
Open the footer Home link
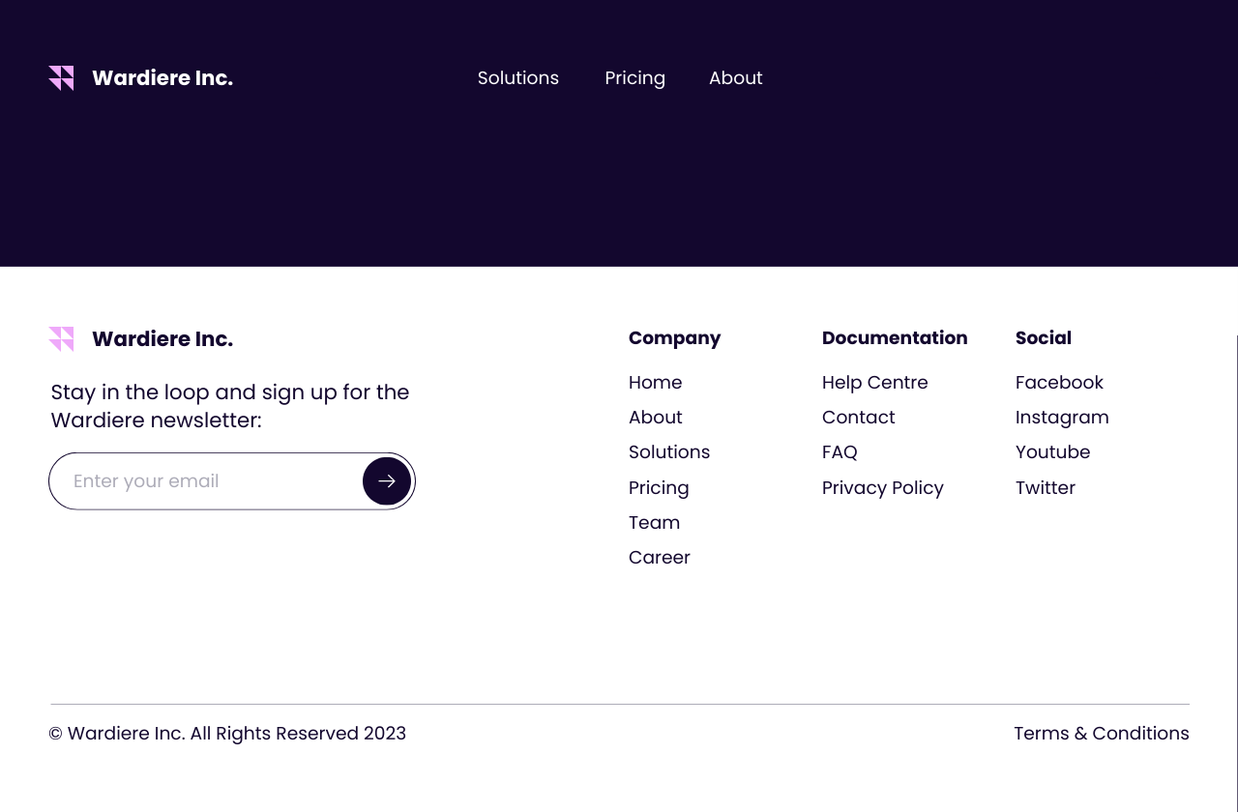[x=655, y=383]
